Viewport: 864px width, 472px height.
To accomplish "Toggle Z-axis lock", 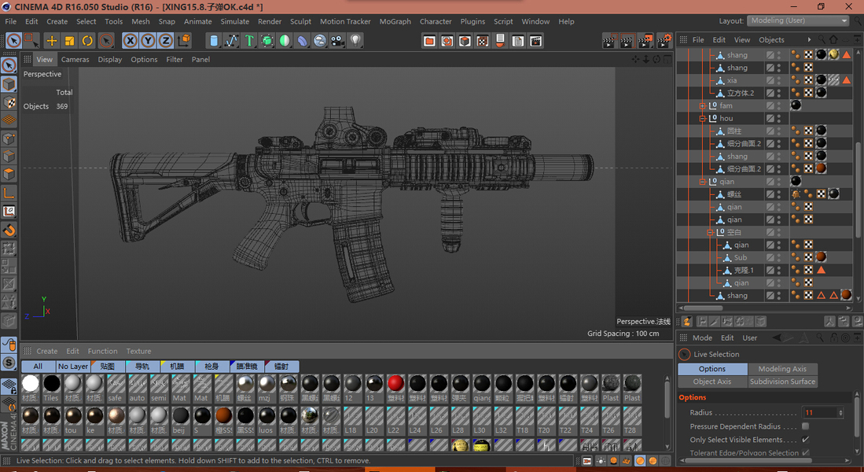I will (x=165, y=40).
